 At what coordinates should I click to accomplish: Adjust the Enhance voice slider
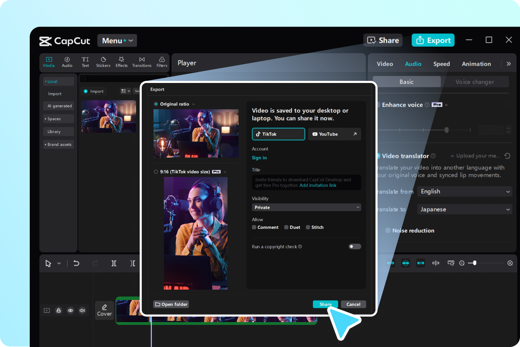tap(446, 130)
